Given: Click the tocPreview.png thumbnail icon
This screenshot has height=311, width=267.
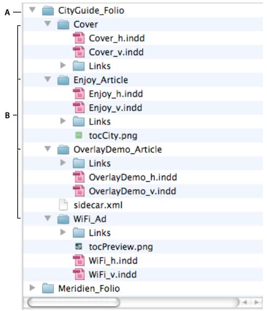Looking at the screenshot, I should pos(79,246).
